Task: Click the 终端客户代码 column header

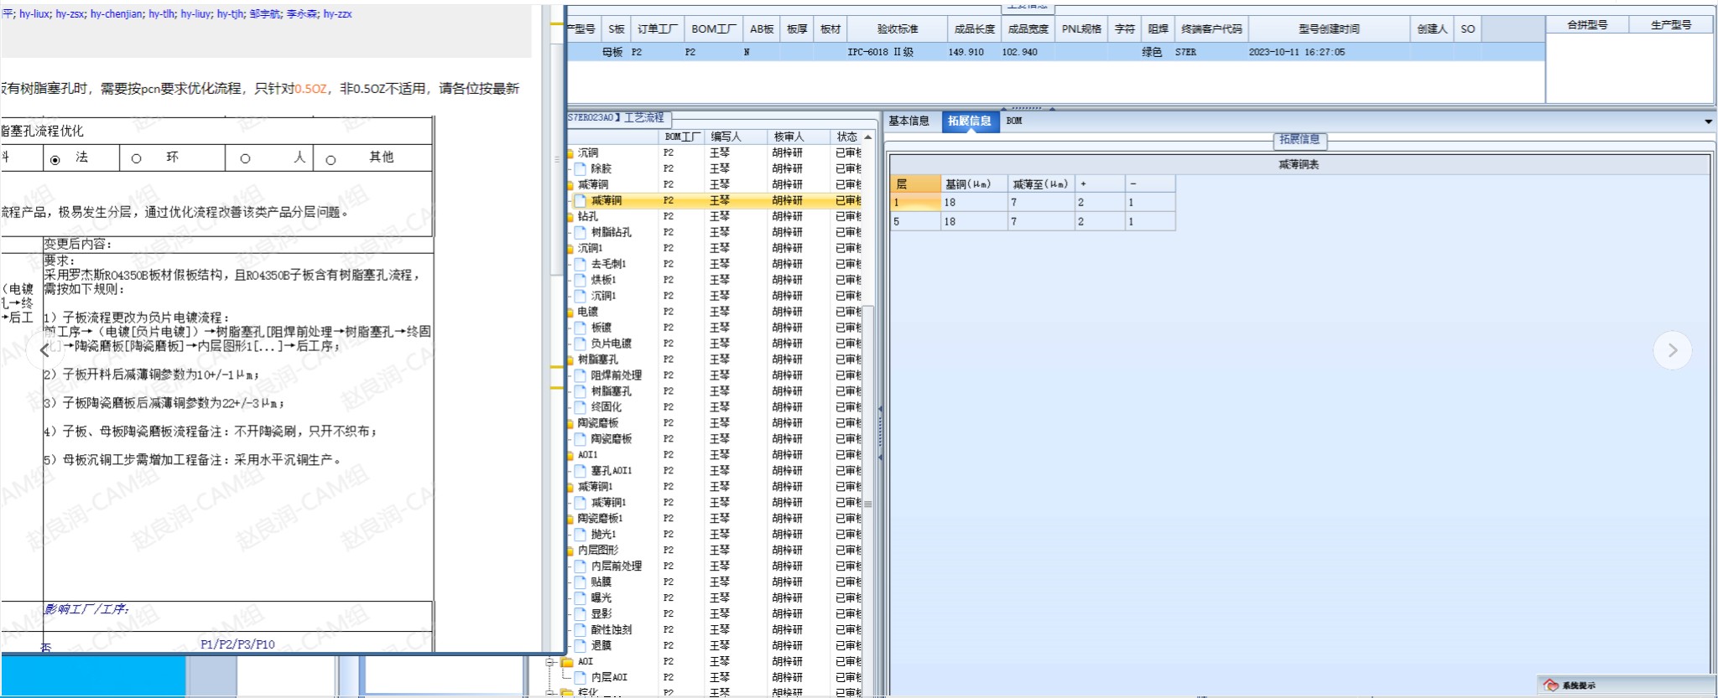Action: 1211,28
